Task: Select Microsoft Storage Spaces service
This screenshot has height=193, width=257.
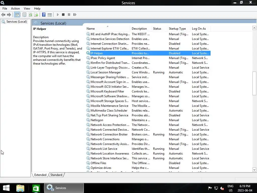Action: (x=148, y=101)
